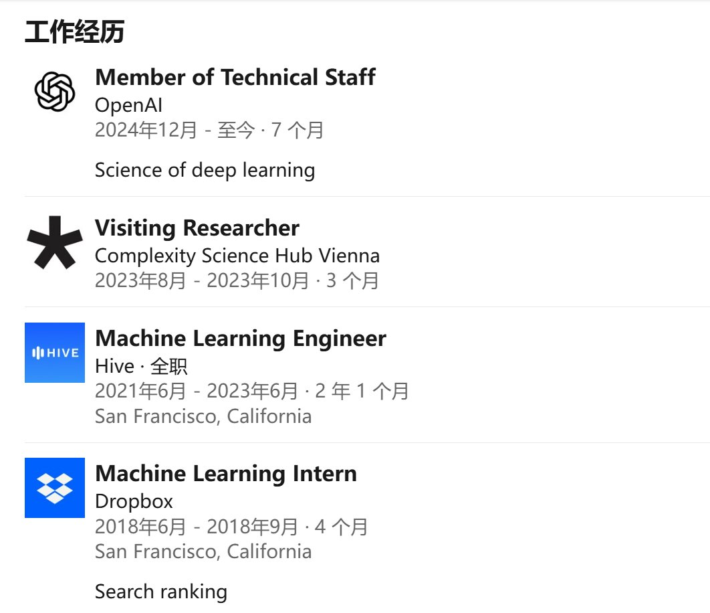The height and width of the screenshot is (613, 710).
Task: Select the 2018年6月 - 2018年9月 date text
Action: 196,527
